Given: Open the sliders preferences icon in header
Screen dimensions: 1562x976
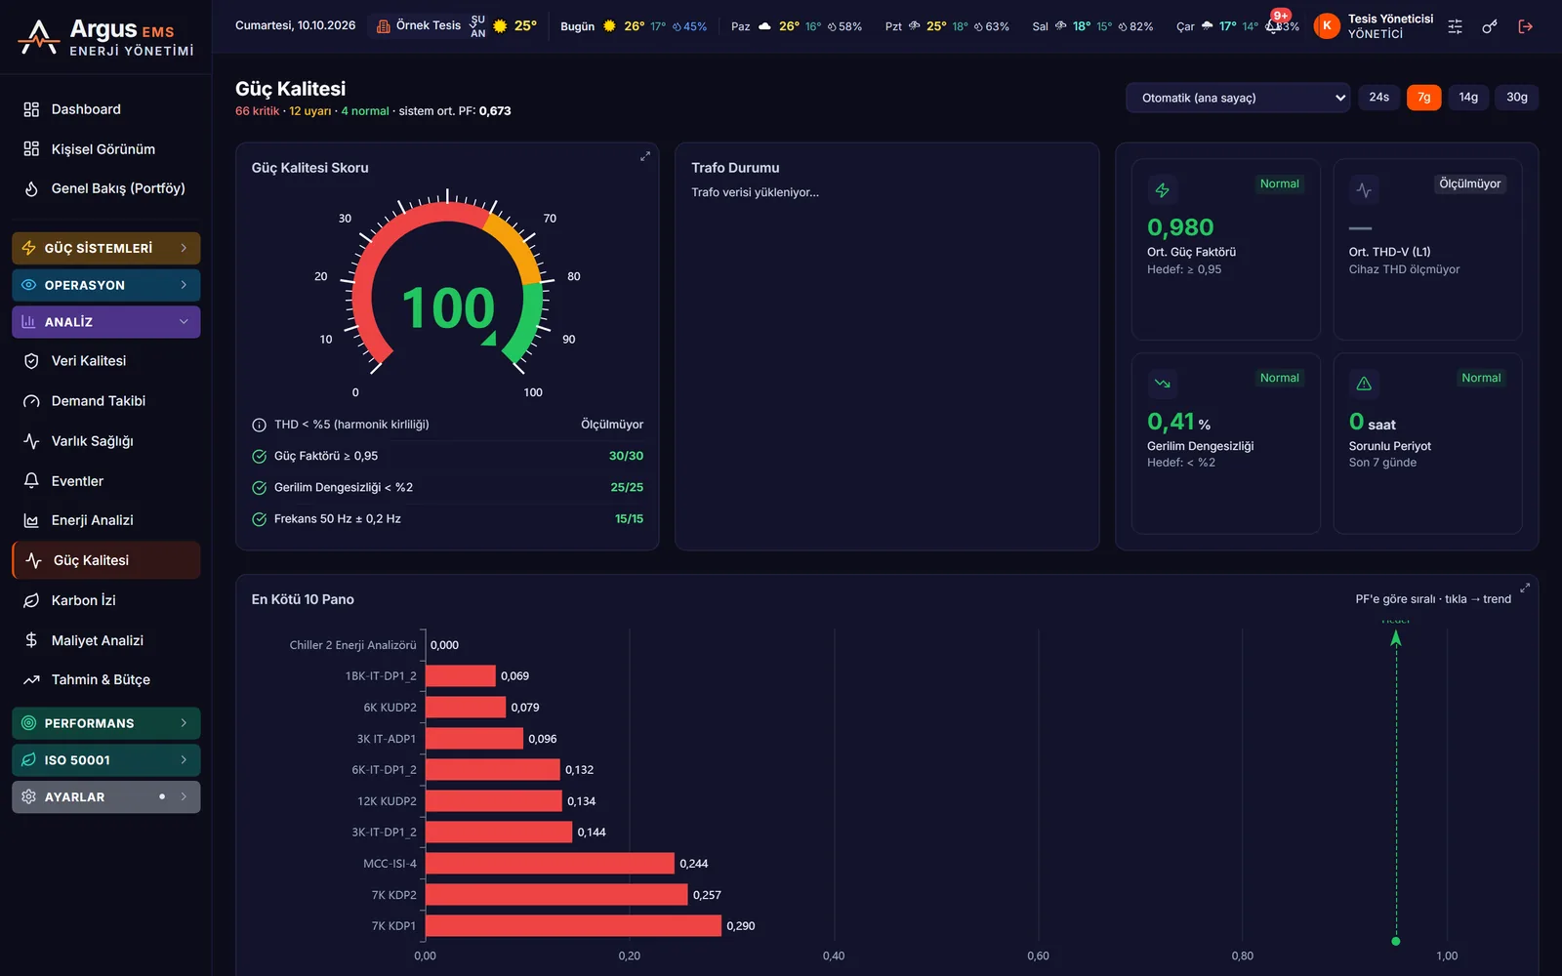Looking at the screenshot, I should pos(1455,26).
